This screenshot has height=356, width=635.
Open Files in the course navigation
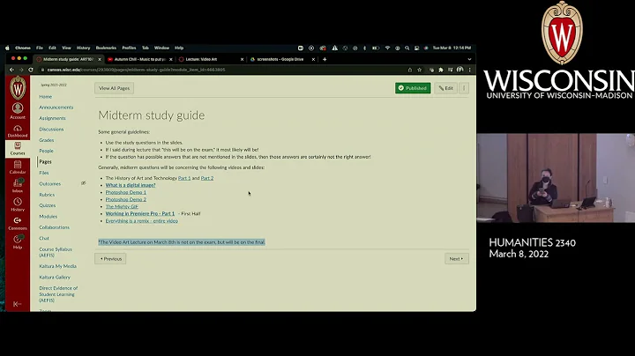(x=44, y=173)
